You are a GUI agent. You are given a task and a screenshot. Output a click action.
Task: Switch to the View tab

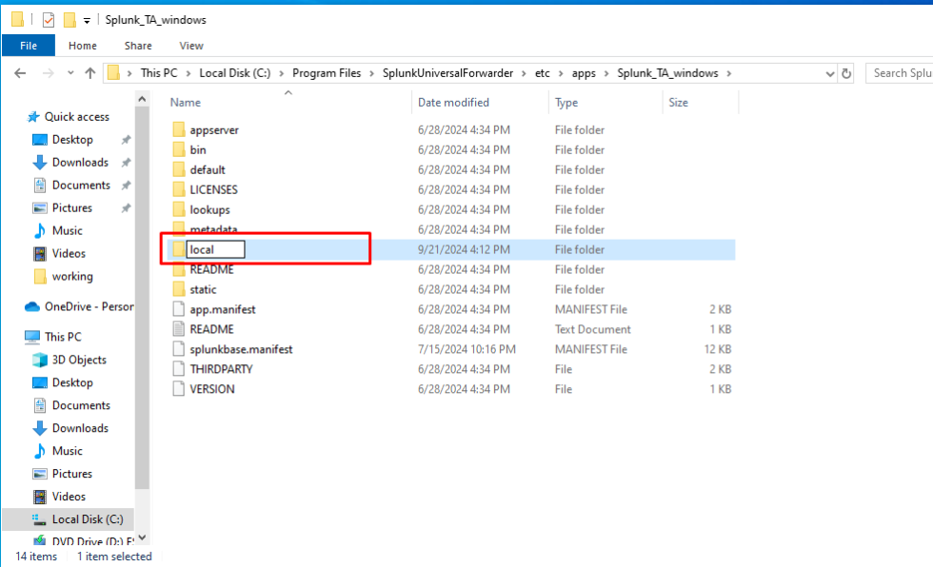(x=190, y=45)
